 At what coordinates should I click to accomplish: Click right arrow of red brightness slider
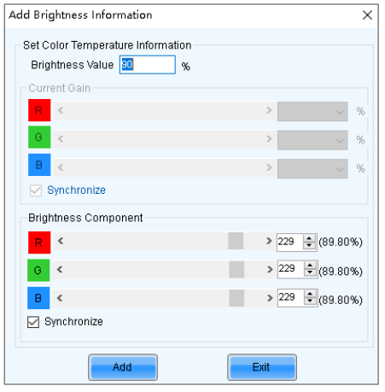tap(269, 241)
